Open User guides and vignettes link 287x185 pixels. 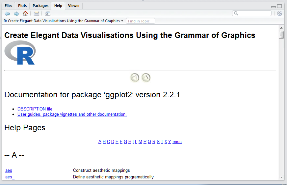coord(72,114)
